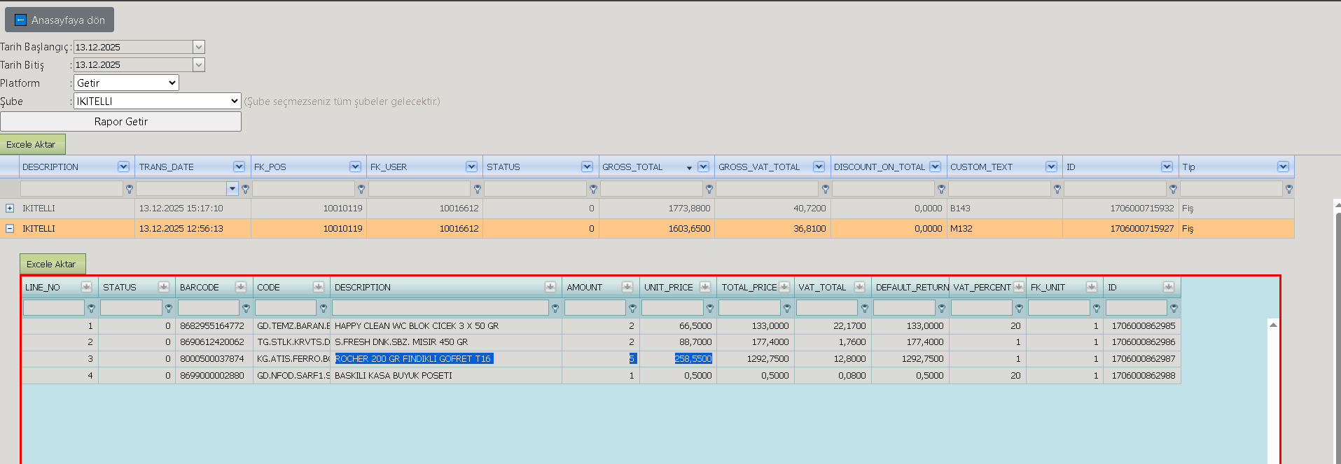The width and height of the screenshot is (1341, 464).
Task: Click the detail grid scroll-up arrow
Action: (1273, 325)
